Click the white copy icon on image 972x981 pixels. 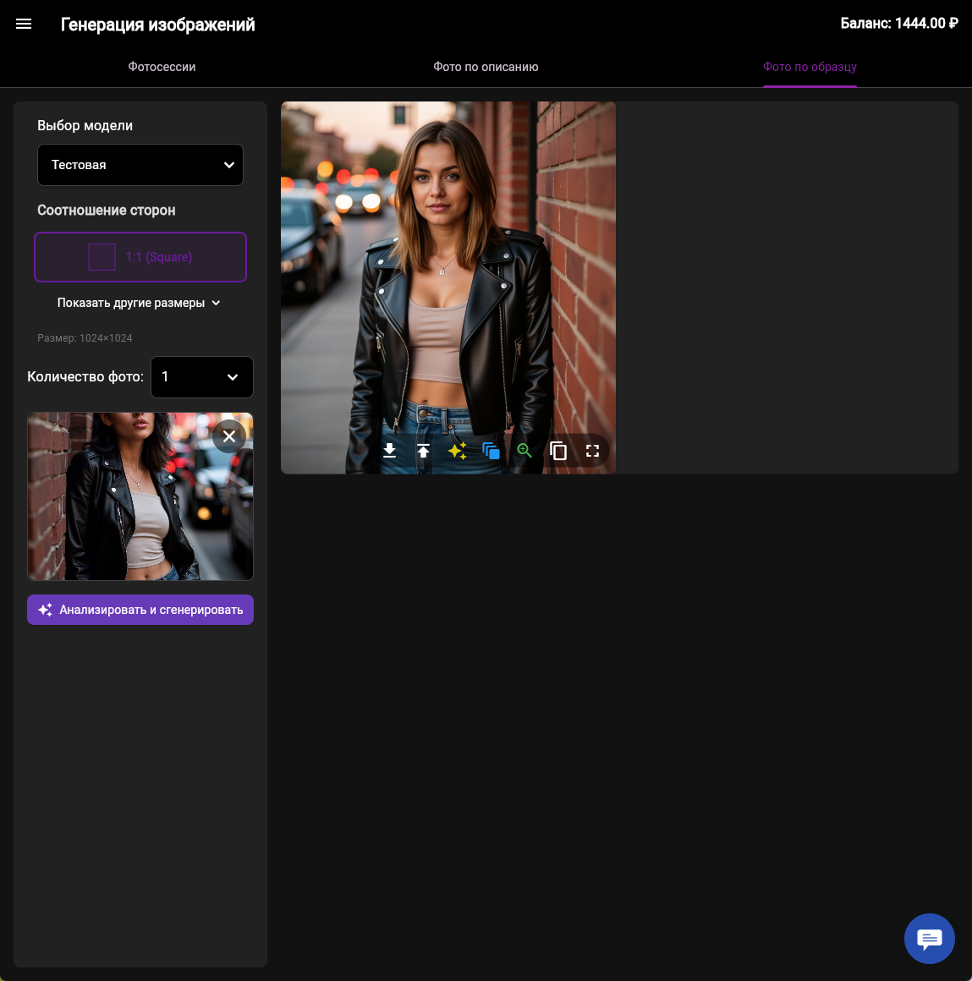pos(558,451)
